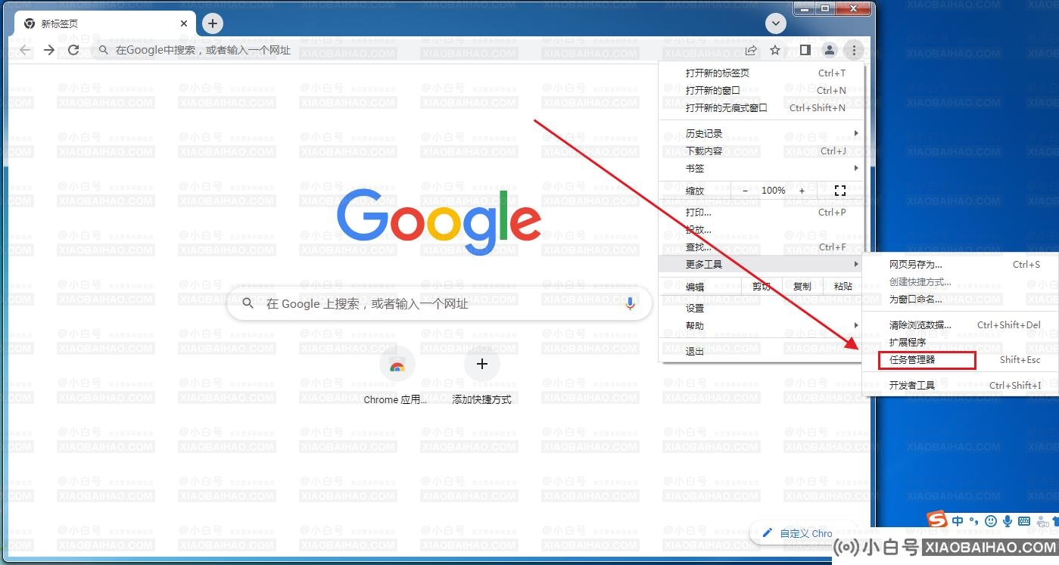Click the Google search input box

pos(439,303)
